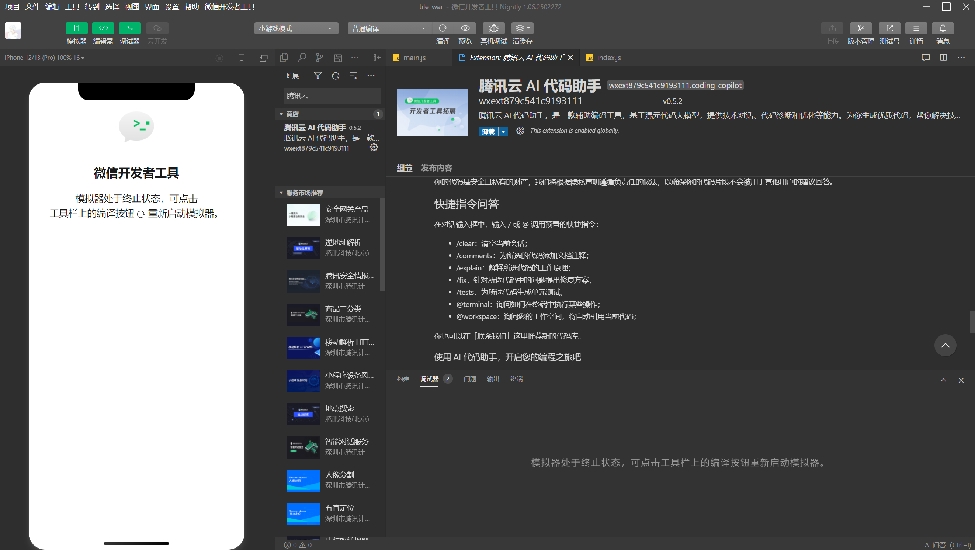Screen dimensions: 975x550
Task: Switch to the 发布内容 tab in extension
Action: coord(437,167)
